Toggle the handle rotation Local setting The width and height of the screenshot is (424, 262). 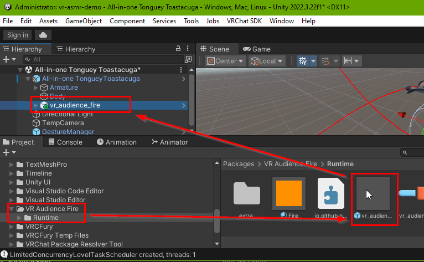pos(266,61)
